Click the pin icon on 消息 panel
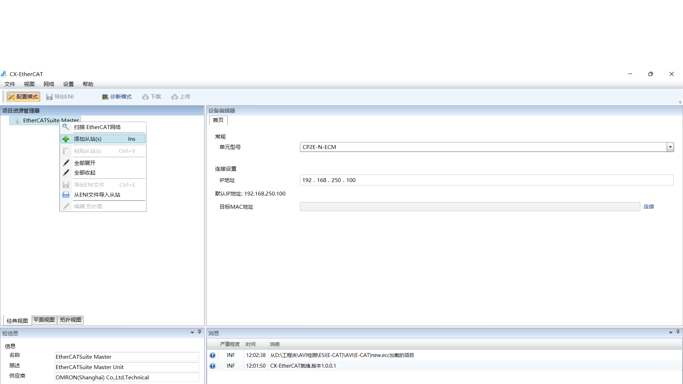Screen dimensions: 683x384 click(x=678, y=332)
